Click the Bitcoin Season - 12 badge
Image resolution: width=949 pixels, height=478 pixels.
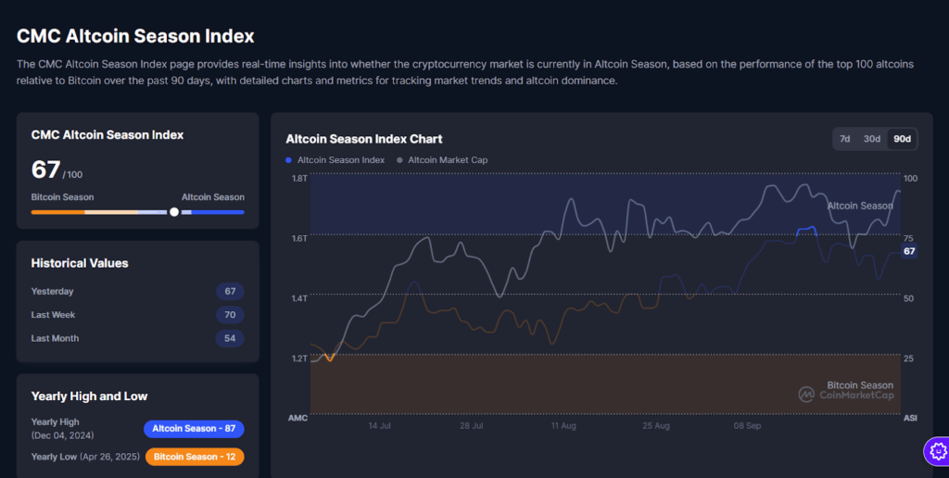[194, 457]
